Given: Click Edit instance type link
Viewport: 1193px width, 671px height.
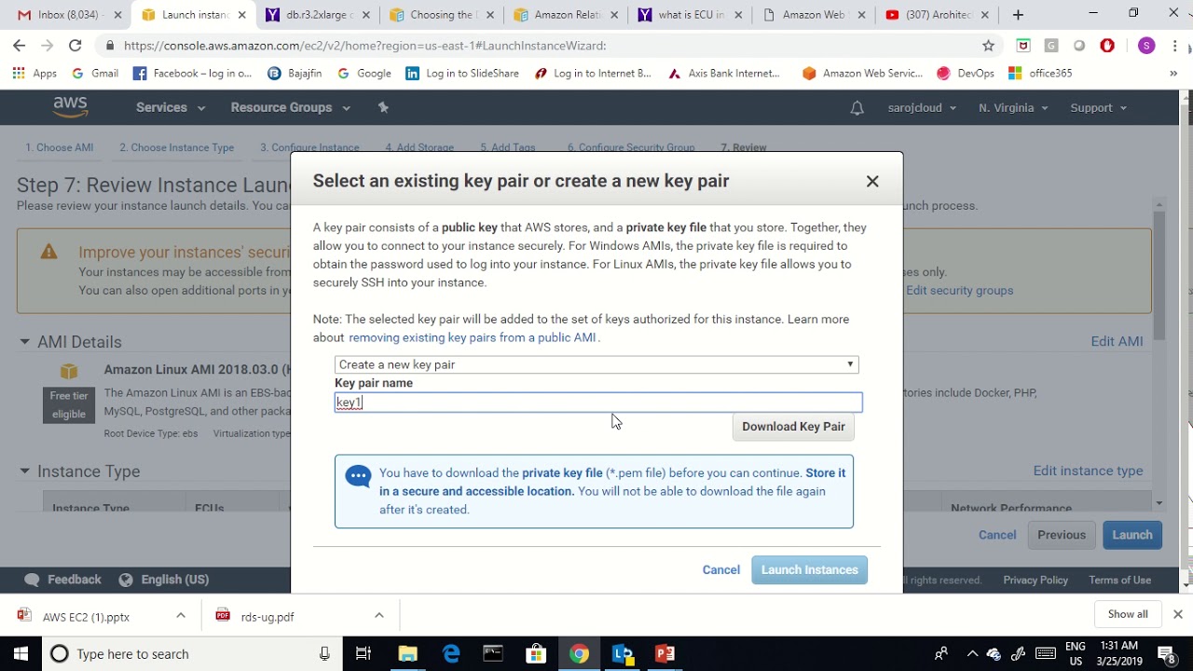Looking at the screenshot, I should (1088, 471).
